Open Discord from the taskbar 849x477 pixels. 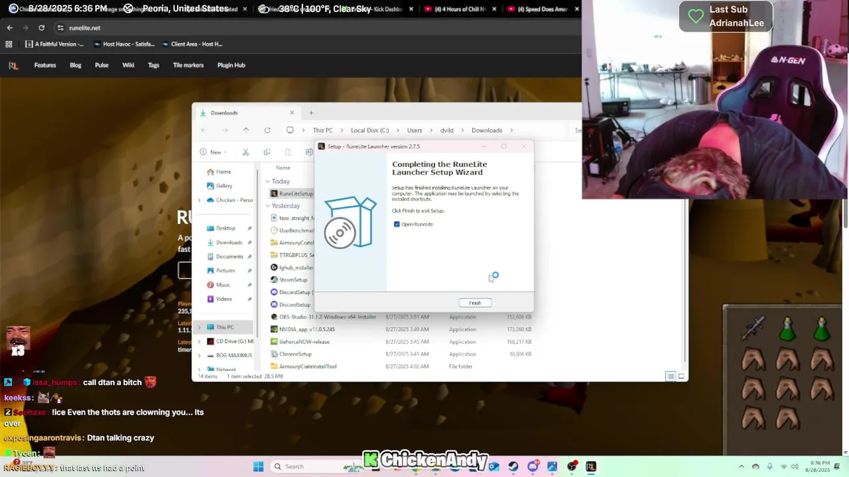click(533, 466)
